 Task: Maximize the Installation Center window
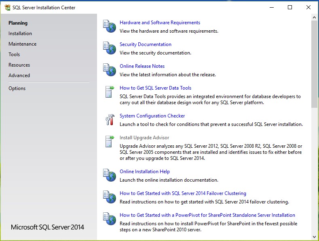(290, 7)
